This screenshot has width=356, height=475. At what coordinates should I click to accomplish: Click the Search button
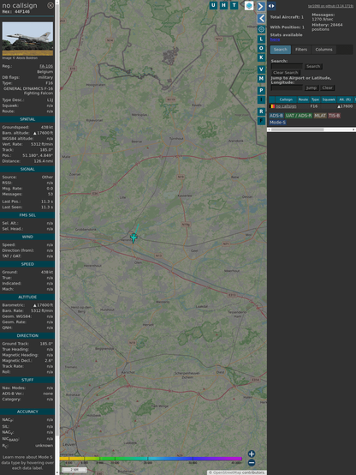tap(313, 66)
